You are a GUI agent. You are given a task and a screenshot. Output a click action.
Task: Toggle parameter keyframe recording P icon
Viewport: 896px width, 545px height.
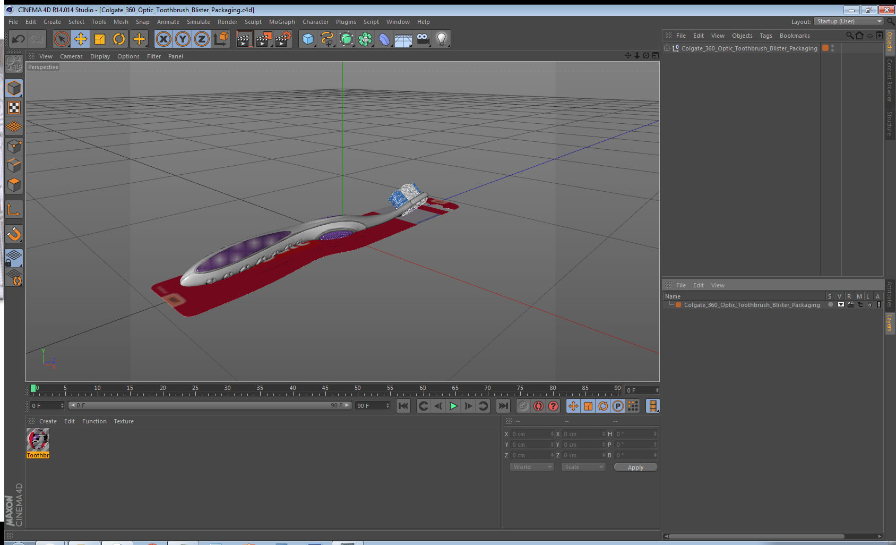pos(618,406)
